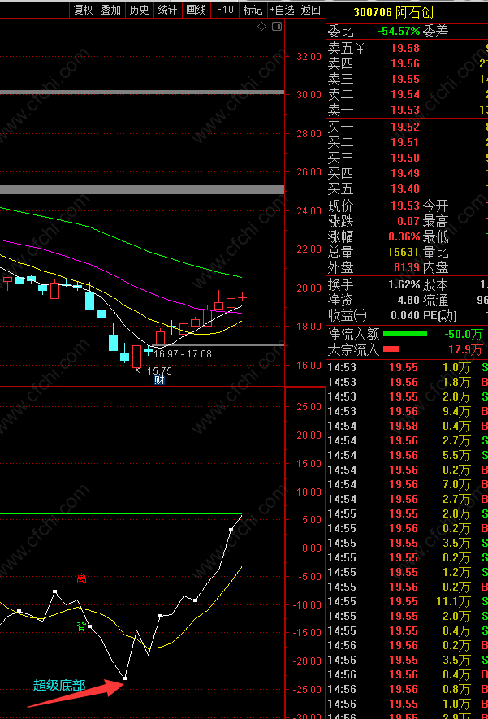Add stock via +自选 button
Screen dimensions: 488x719
[x=282, y=10]
